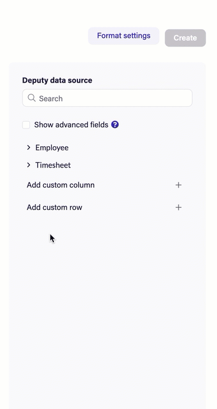Image resolution: width=217 pixels, height=409 pixels.
Task: Click the magnifying glass icon in search box
Action: (32, 98)
